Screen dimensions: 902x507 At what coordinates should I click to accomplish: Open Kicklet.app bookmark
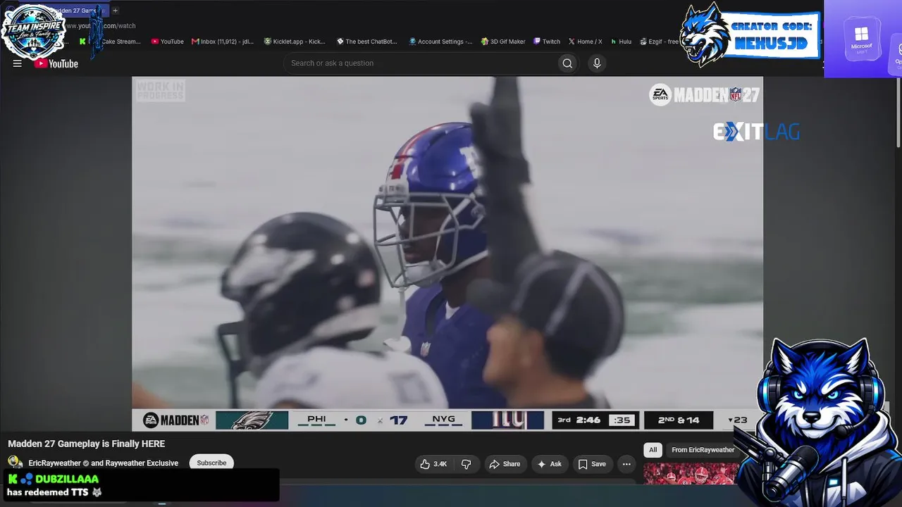(295, 42)
